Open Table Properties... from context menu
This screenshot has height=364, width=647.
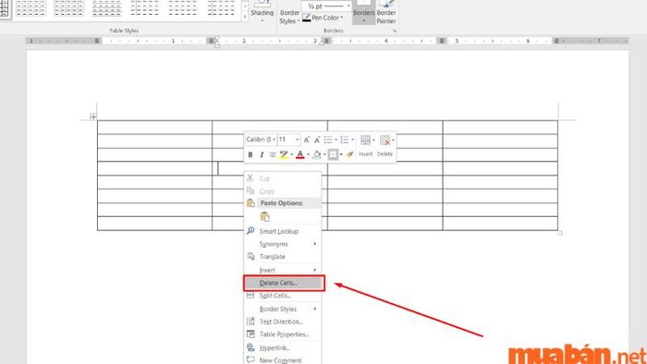[x=284, y=334]
